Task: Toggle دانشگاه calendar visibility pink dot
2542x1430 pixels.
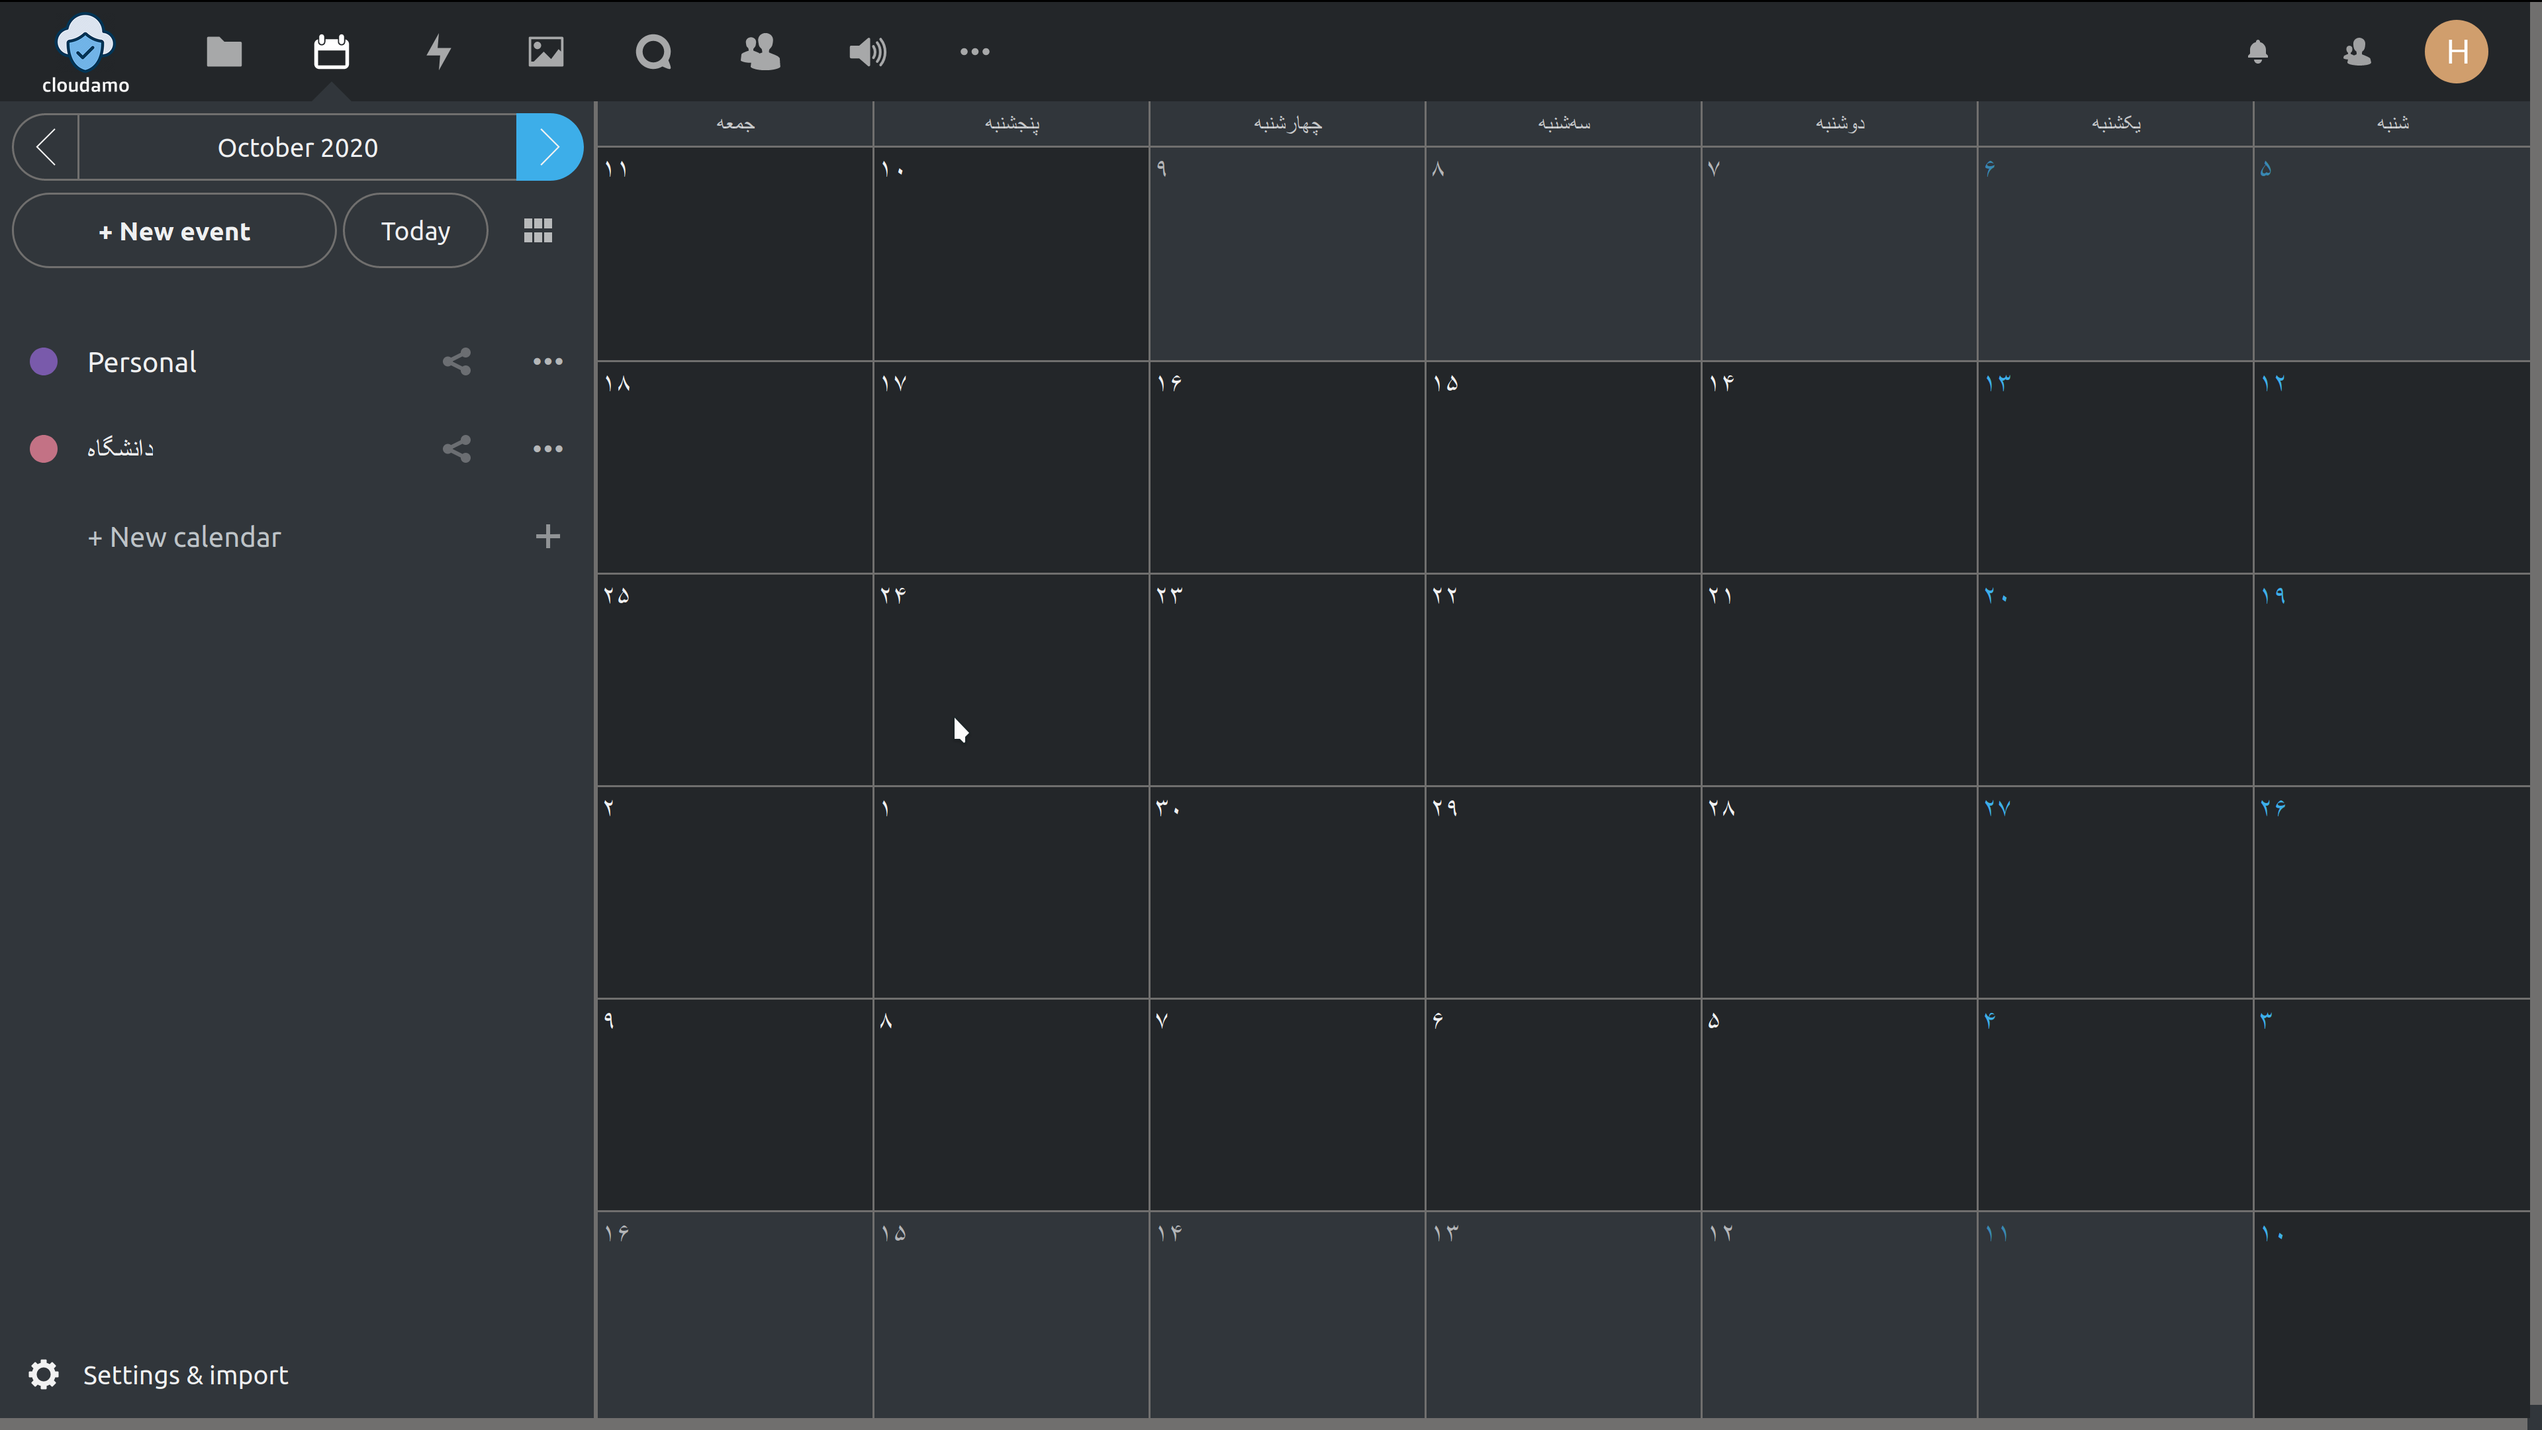Action: tap(44, 449)
